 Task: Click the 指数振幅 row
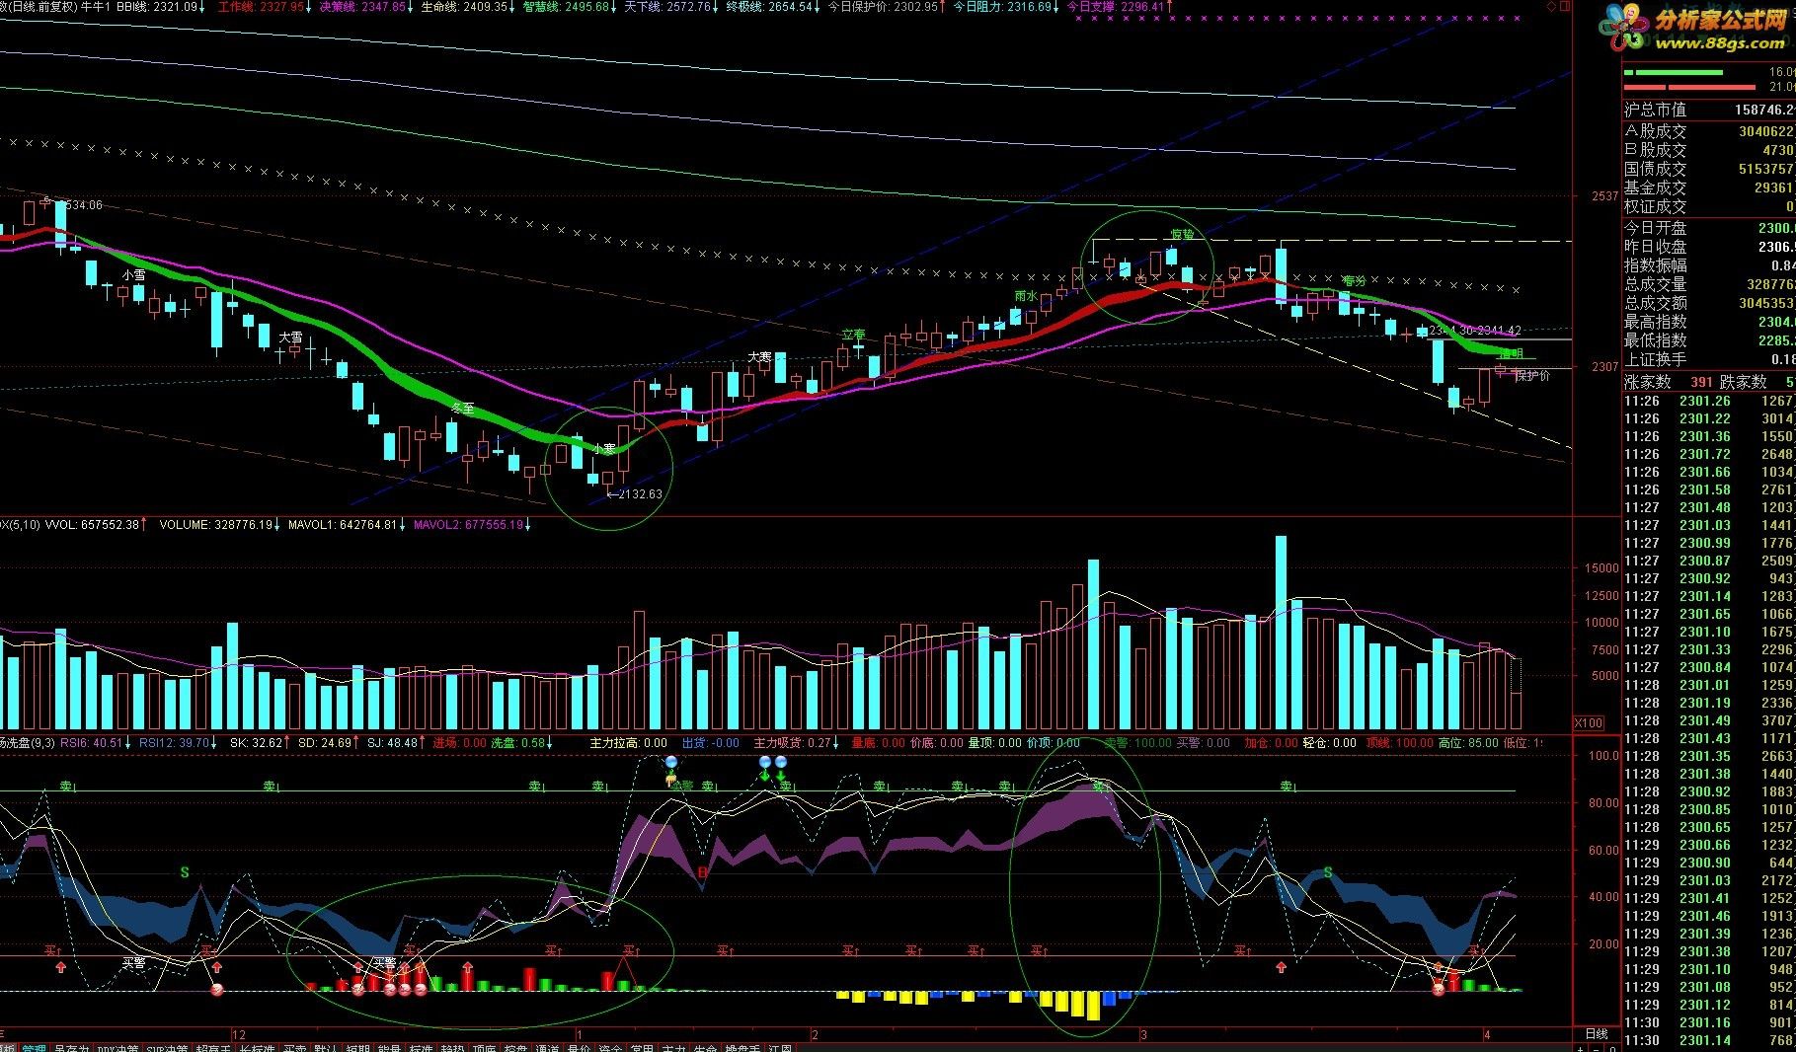(1709, 265)
